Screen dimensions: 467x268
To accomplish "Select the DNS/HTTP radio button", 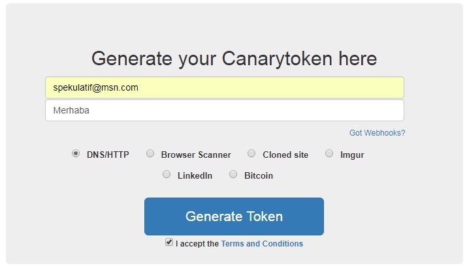I will [x=76, y=154].
